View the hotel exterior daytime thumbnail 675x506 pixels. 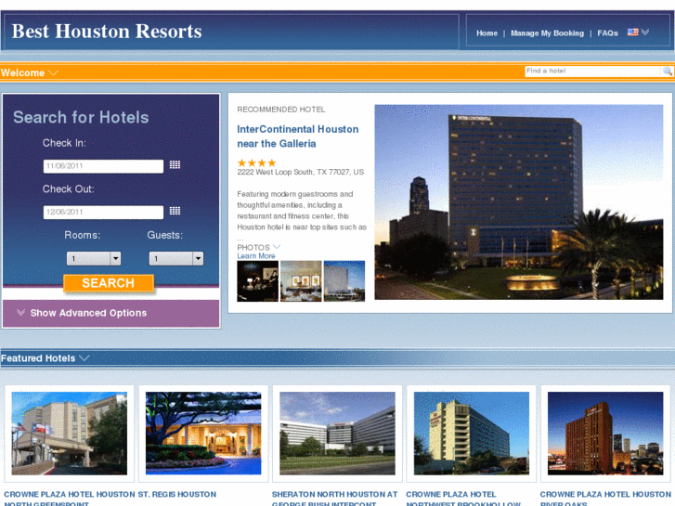click(x=344, y=280)
